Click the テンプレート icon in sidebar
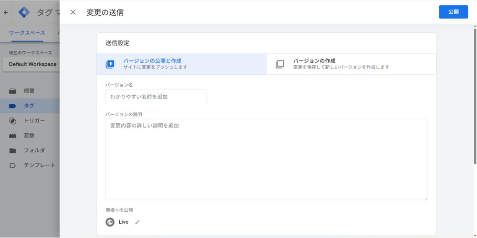This screenshot has height=238, width=477. coord(13,165)
